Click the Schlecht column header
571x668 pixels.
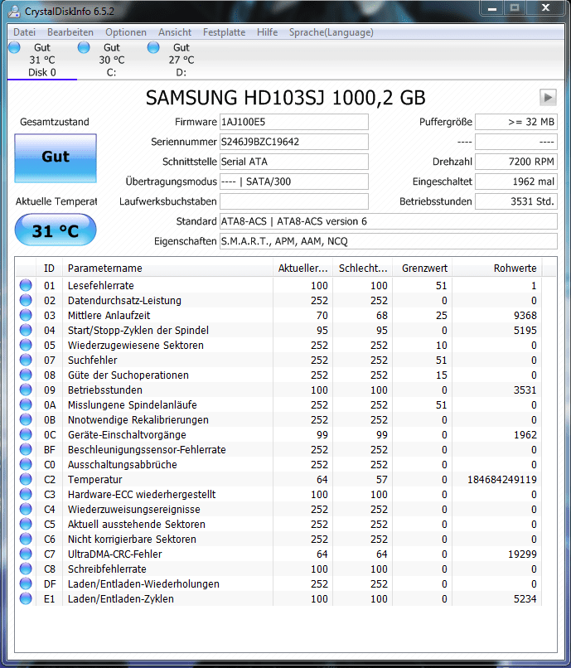coord(363,269)
